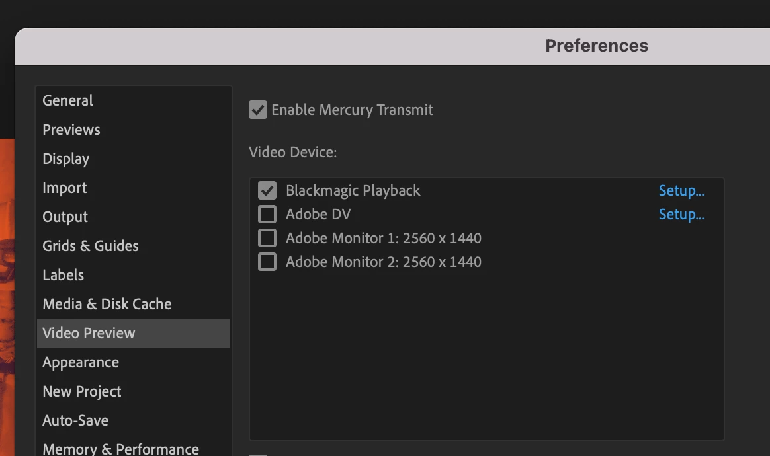Open Auto-Save preferences section
This screenshot has height=456, width=770.
[x=75, y=420]
